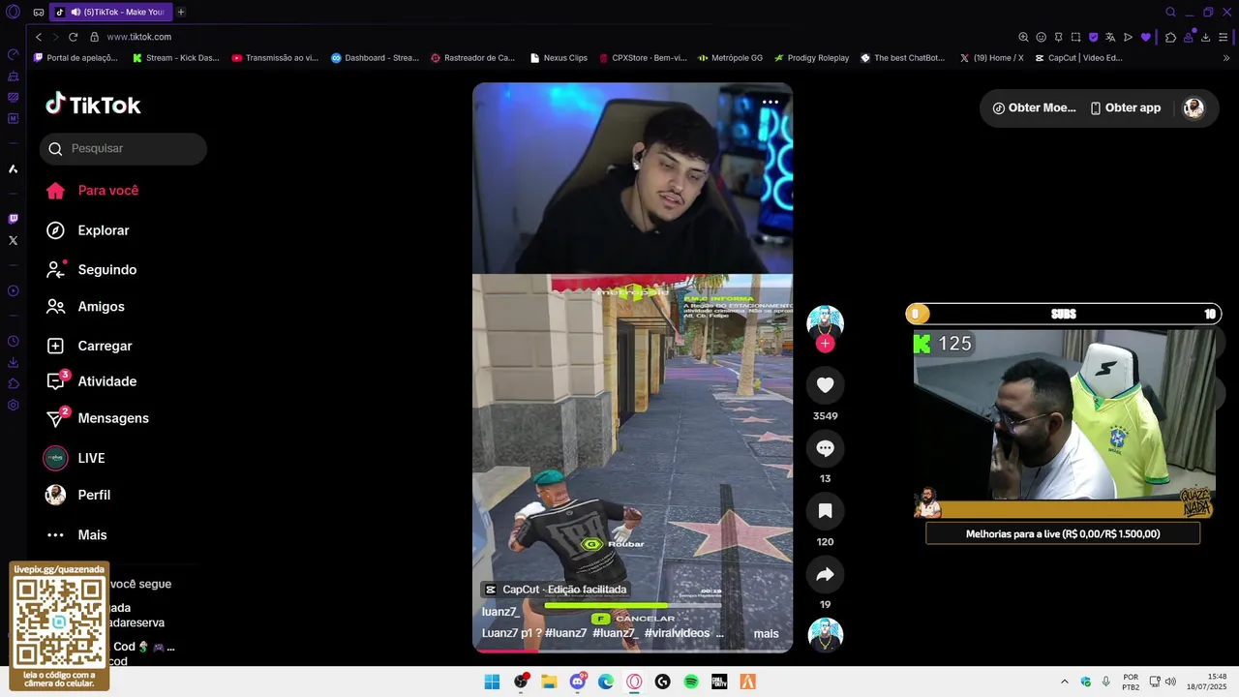Image resolution: width=1239 pixels, height=697 pixels.
Task: Open Carregar upload page
Action: coord(89,346)
